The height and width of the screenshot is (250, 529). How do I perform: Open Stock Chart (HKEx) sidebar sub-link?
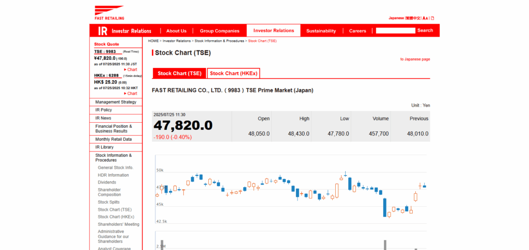click(x=116, y=217)
